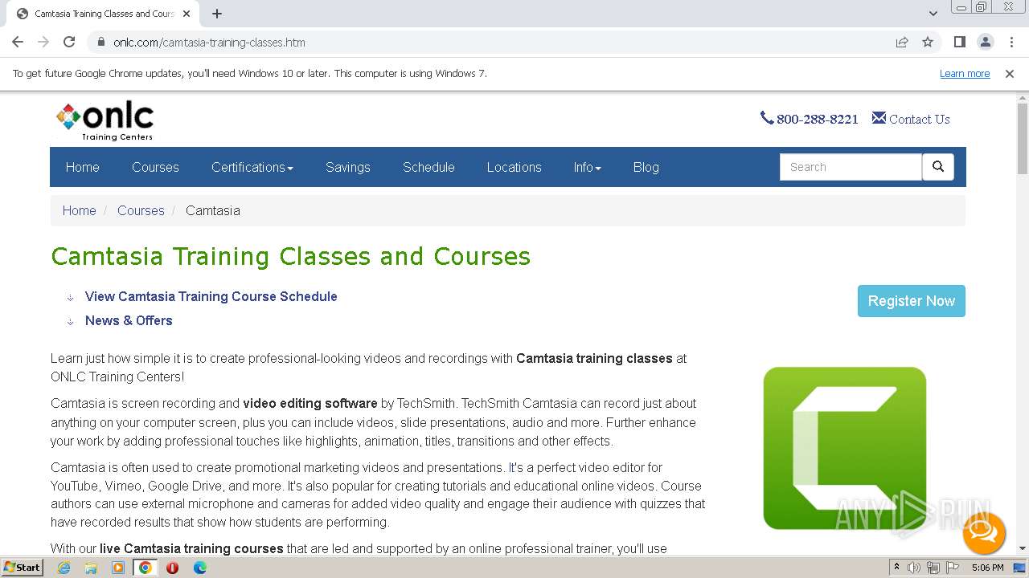Click the Camtasia breadcrumb text
The width and height of the screenshot is (1029, 578).
pos(213,210)
